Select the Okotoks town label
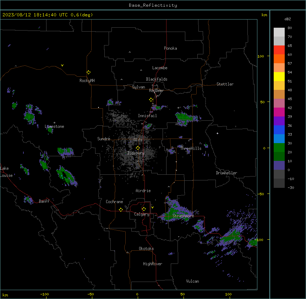The image size is (306, 299). coord(146,249)
